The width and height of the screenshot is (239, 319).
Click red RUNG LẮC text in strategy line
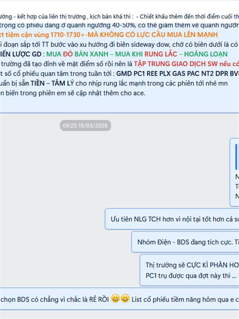pyautogui.click(x=161, y=54)
